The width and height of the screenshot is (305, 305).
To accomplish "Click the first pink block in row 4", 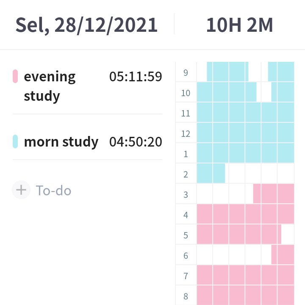I will (205, 214).
